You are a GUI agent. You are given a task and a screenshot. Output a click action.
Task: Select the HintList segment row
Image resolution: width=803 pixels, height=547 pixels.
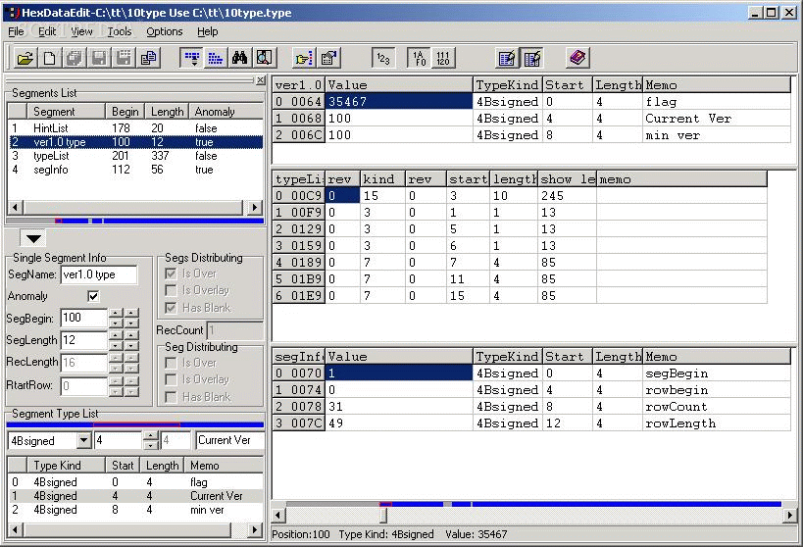click(135, 128)
